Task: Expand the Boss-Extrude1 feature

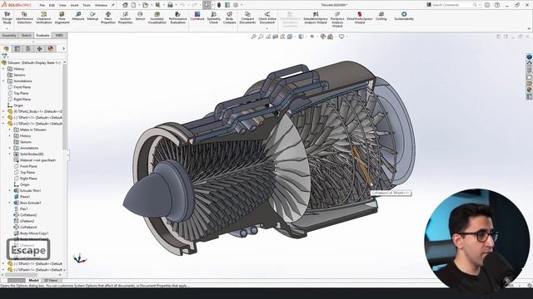Action: click(x=10, y=203)
